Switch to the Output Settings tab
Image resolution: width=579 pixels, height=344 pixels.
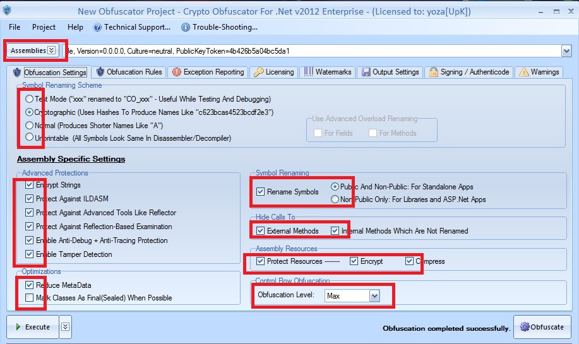(x=390, y=72)
